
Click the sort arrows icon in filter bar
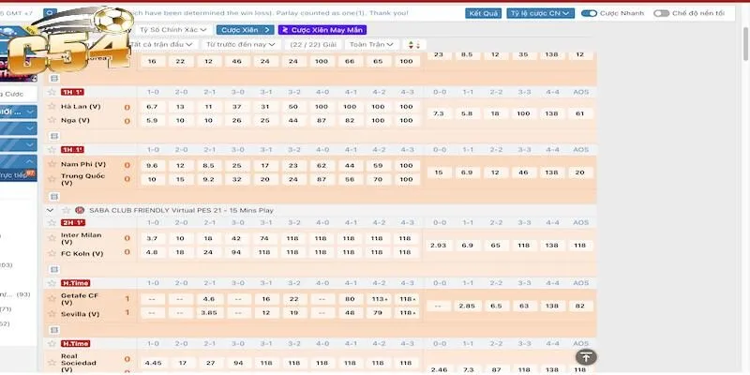(414, 44)
